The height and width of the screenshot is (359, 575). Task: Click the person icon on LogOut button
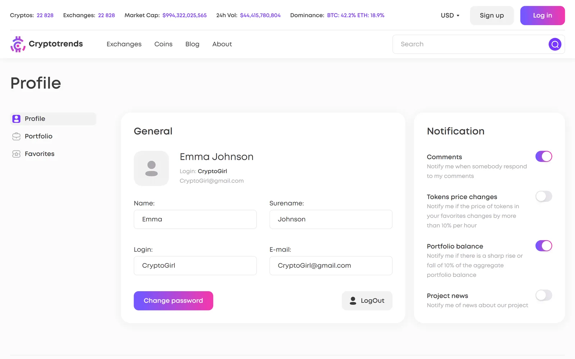tap(353, 301)
